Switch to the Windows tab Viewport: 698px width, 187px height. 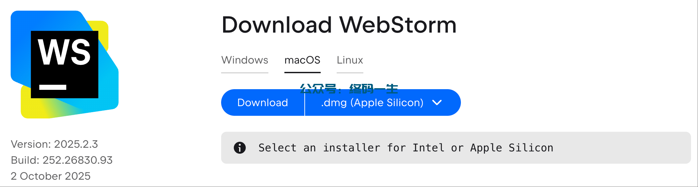pos(245,60)
